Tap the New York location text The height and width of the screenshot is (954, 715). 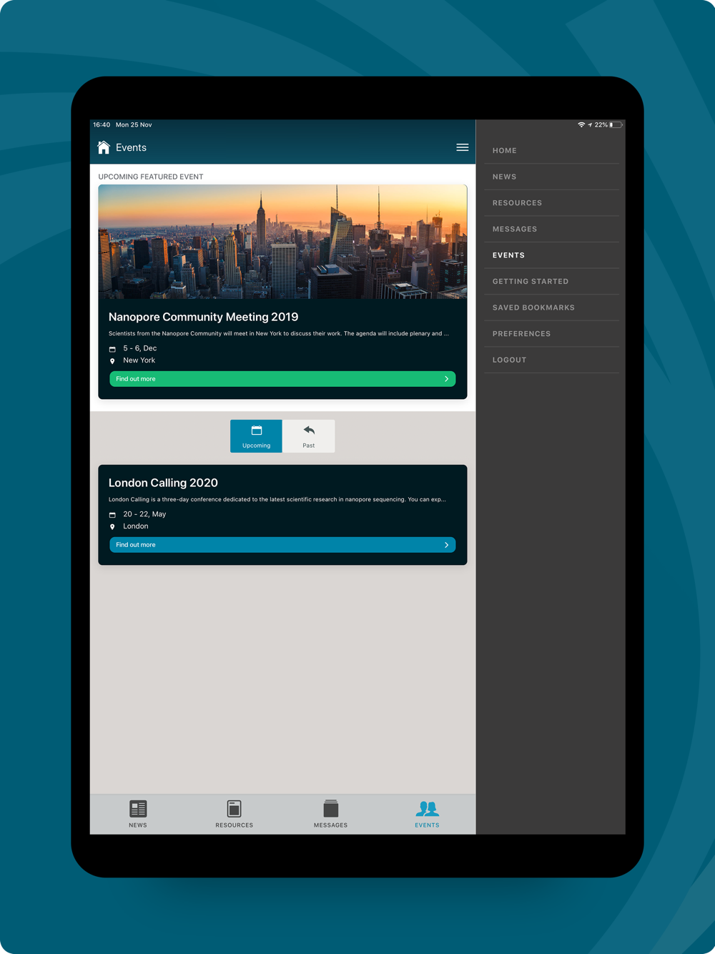point(139,360)
